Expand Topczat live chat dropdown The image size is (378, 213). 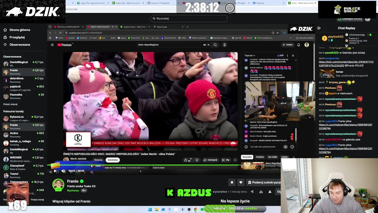click(x=250, y=55)
